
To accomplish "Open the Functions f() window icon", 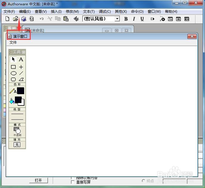I will 170,19.
